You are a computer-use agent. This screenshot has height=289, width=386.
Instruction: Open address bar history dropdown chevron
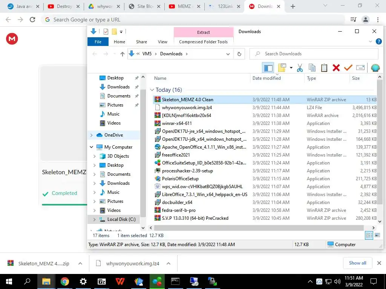[x=228, y=54]
